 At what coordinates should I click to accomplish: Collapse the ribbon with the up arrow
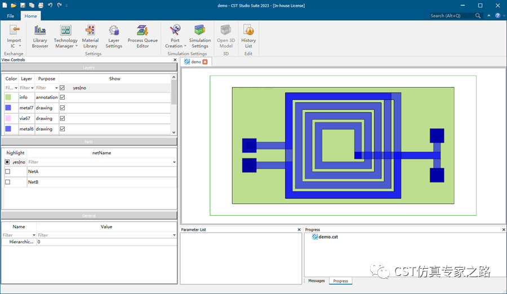[489, 16]
